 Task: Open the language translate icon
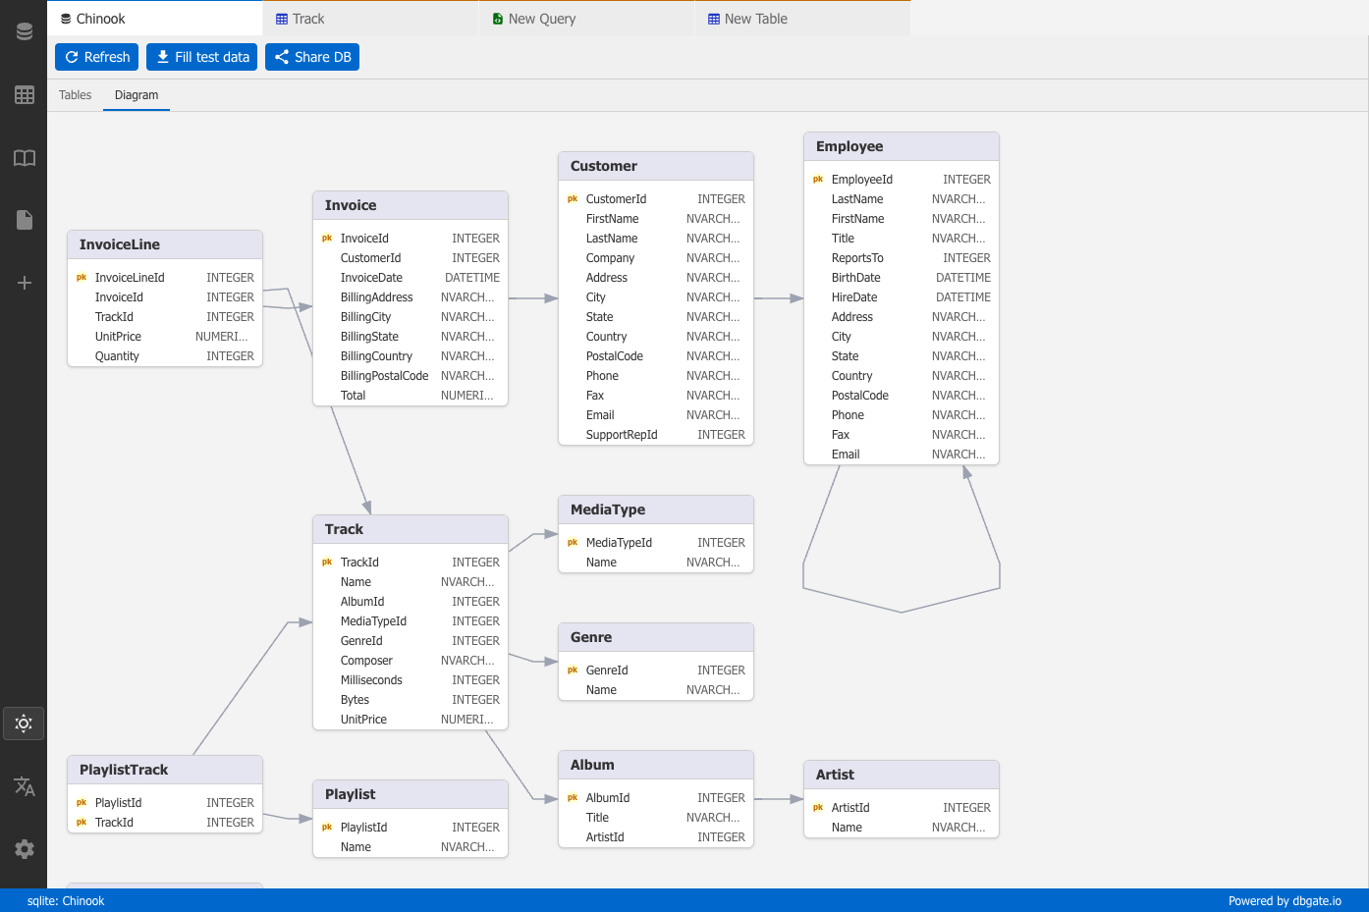[24, 786]
